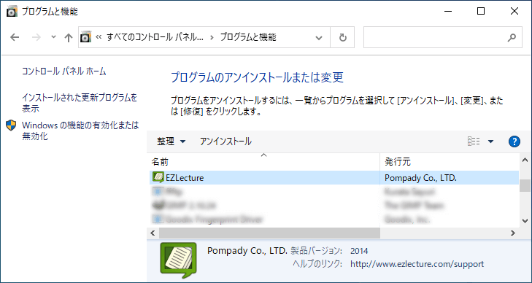Click the vertical scrollbar up arrow
Viewport: 532px width, 283px height.
pyautogui.click(x=525, y=160)
